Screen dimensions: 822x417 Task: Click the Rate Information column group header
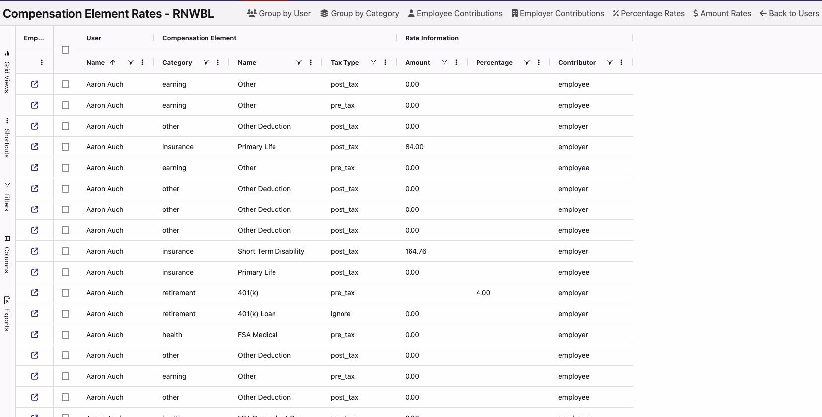point(432,38)
